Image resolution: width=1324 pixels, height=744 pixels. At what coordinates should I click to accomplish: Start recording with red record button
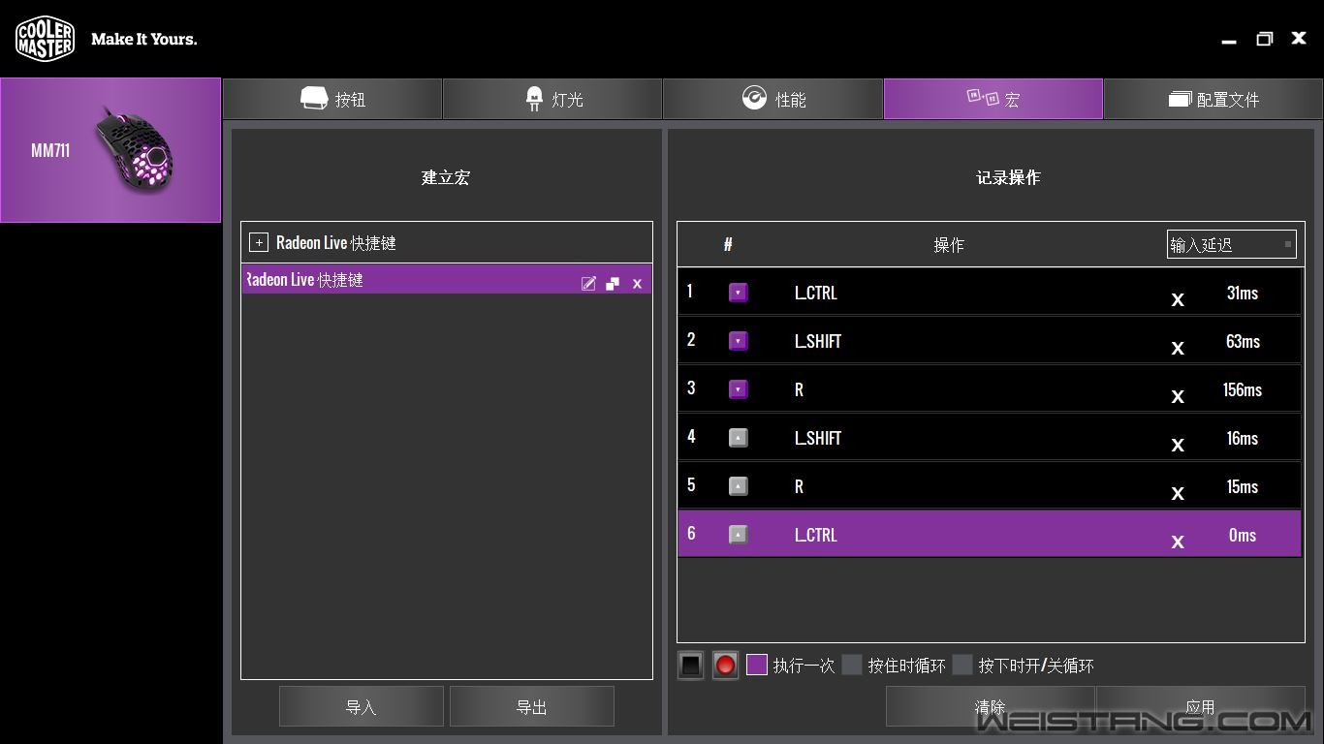coord(725,666)
